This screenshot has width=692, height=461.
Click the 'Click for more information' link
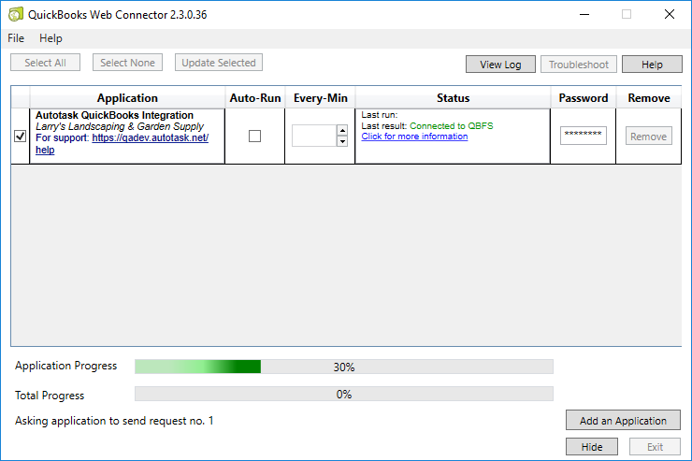click(x=414, y=137)
